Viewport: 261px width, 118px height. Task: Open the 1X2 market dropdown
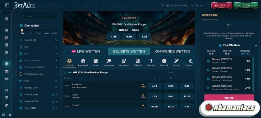tap(170, 73)
